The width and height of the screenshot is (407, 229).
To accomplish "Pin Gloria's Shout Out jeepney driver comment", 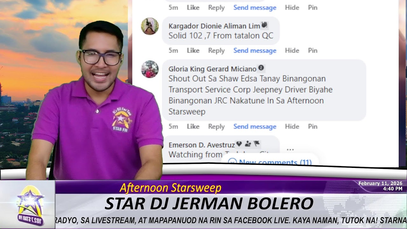I will 313,126.
